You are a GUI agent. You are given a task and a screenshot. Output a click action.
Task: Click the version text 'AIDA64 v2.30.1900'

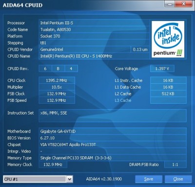104,179
